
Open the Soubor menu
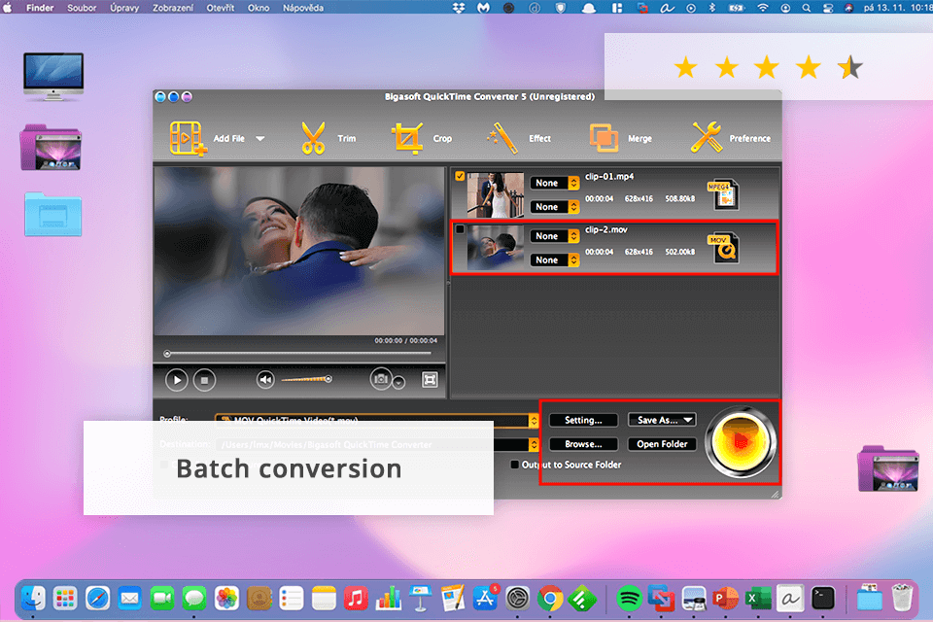82,8
